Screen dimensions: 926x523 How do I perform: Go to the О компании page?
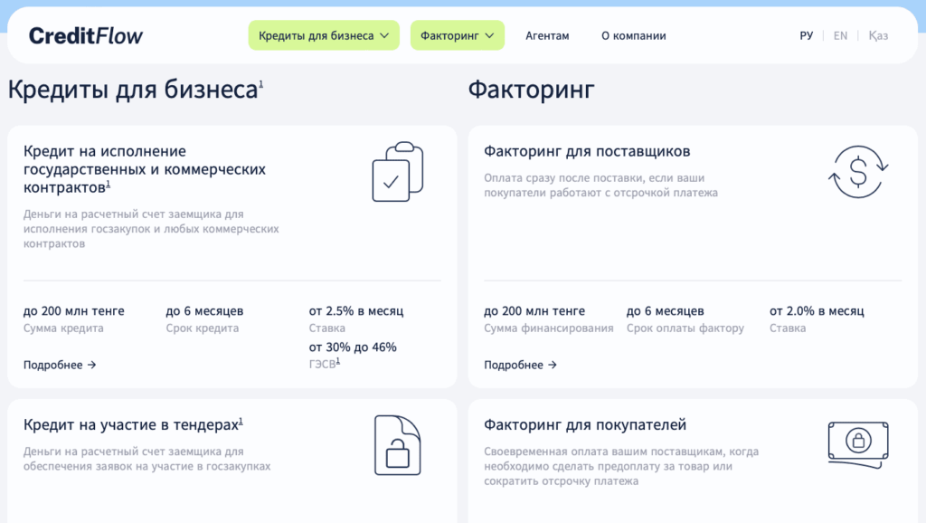coord(633,36)
